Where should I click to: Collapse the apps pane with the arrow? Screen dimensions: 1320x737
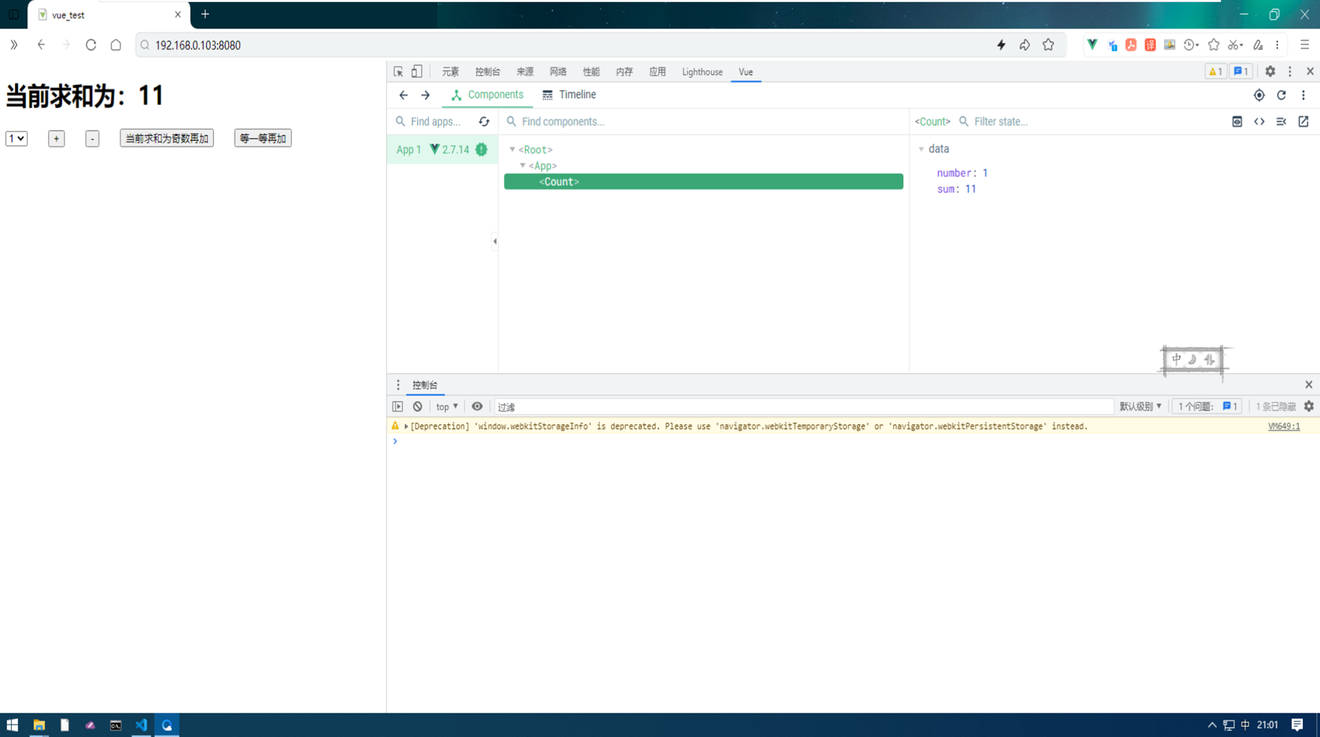pyautogui.click(x=495, y=241)
